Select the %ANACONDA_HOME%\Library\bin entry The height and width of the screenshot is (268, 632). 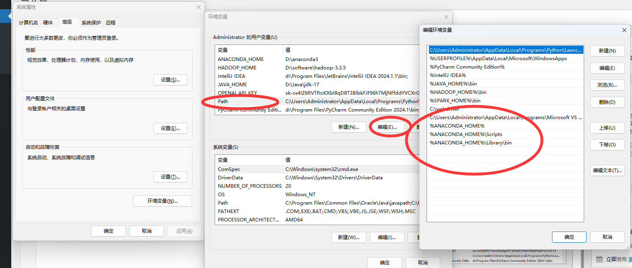point(505,143)
